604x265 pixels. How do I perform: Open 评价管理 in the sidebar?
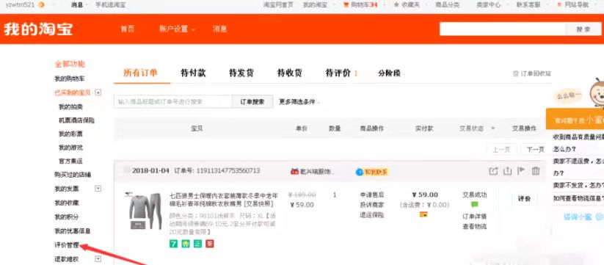(x=67, y=244)
